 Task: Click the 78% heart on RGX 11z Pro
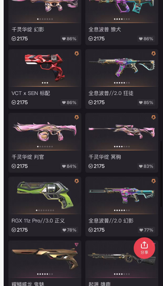tap(64, 230)
